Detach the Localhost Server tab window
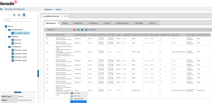 coord(65,16)
